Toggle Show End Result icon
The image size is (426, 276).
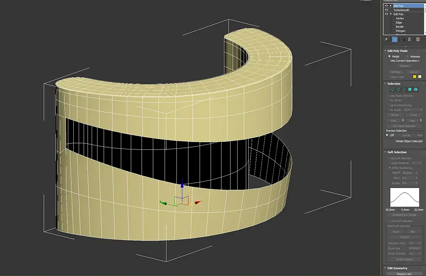click(x=395, y=40)
